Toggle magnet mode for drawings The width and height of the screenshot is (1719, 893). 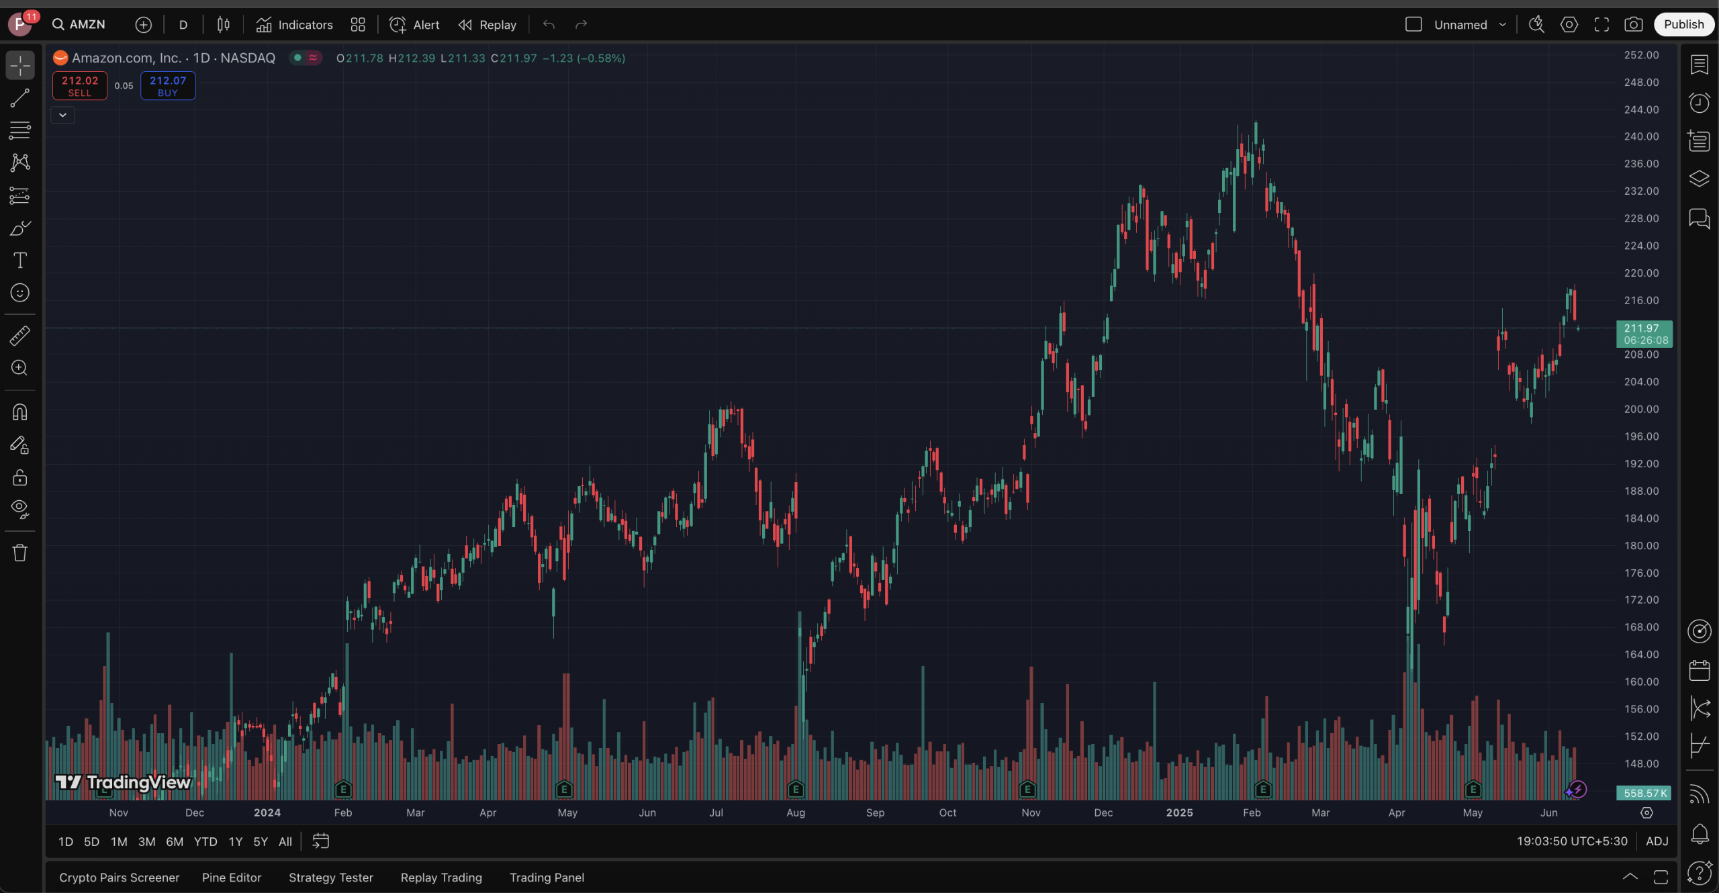20,412
